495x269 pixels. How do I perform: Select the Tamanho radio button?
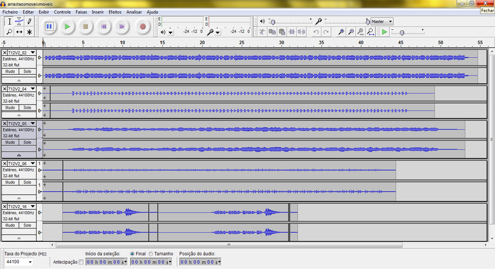click(151, 254)
